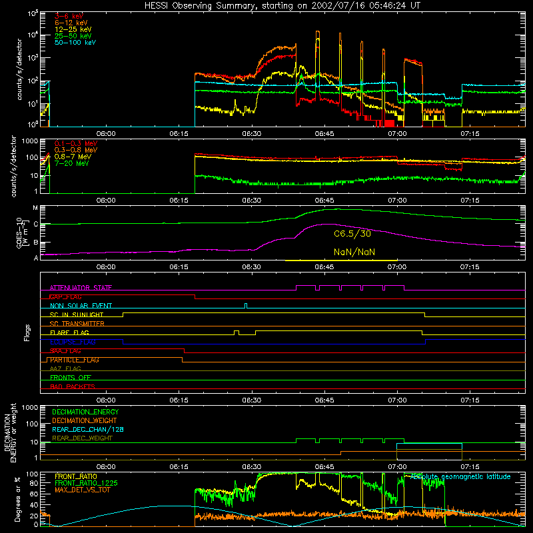Click the NON_SOLAR_EVENT flag label
The height and width of the screenshot is (533, 533).
tap(81, 306)
